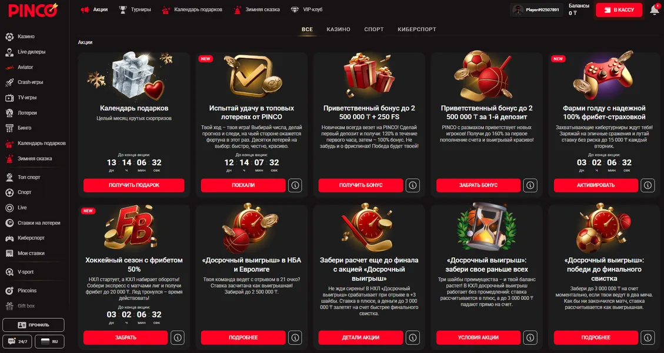Click the info icon beside Поехали button
The width and height of the screenshot is (664, 353).
tap(295, 185)
